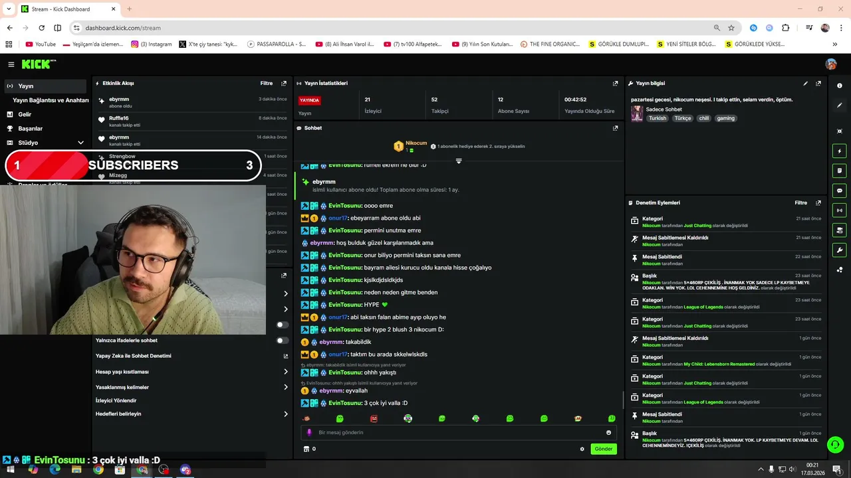
Task: Toggle the broadcast signal panel icon
Action: [x=840, y=210]
